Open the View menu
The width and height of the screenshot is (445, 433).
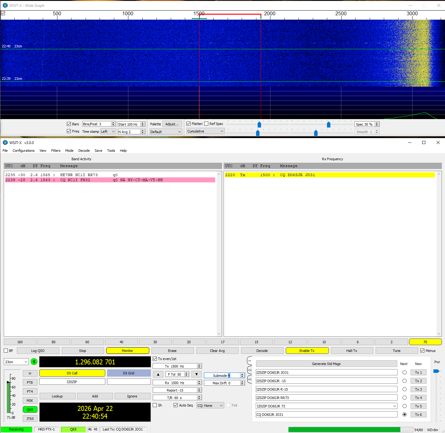click(43, 151)
